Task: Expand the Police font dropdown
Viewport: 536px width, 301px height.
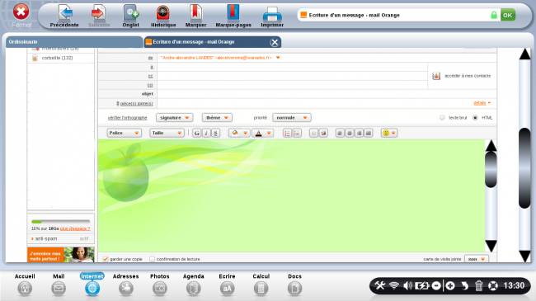Action: coord(124,133)
